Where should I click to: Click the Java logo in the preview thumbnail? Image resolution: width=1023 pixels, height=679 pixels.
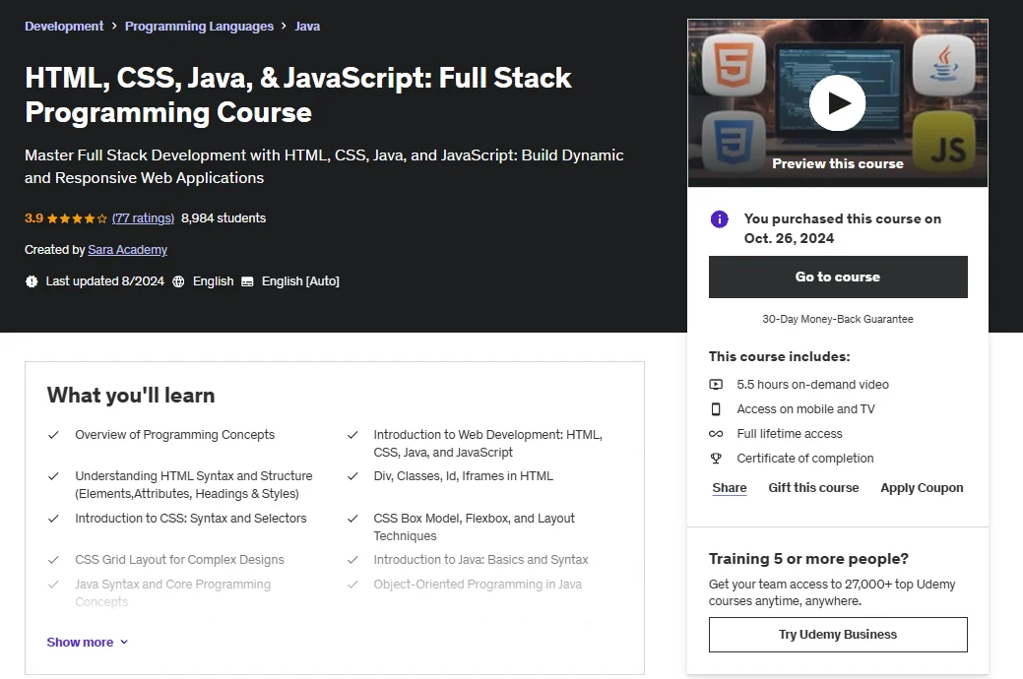(943, 65)
